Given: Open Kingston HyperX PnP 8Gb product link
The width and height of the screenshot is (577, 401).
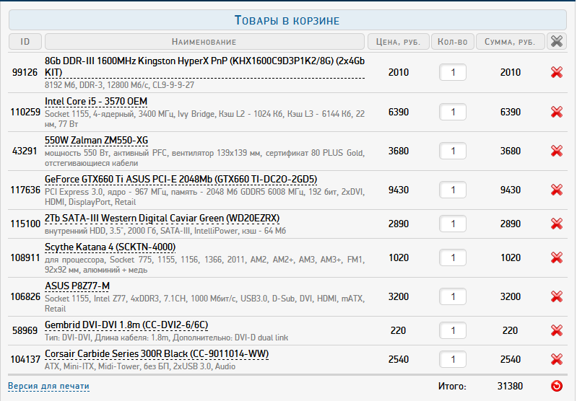Looking at the screenshot, I should tap(204, 66).
